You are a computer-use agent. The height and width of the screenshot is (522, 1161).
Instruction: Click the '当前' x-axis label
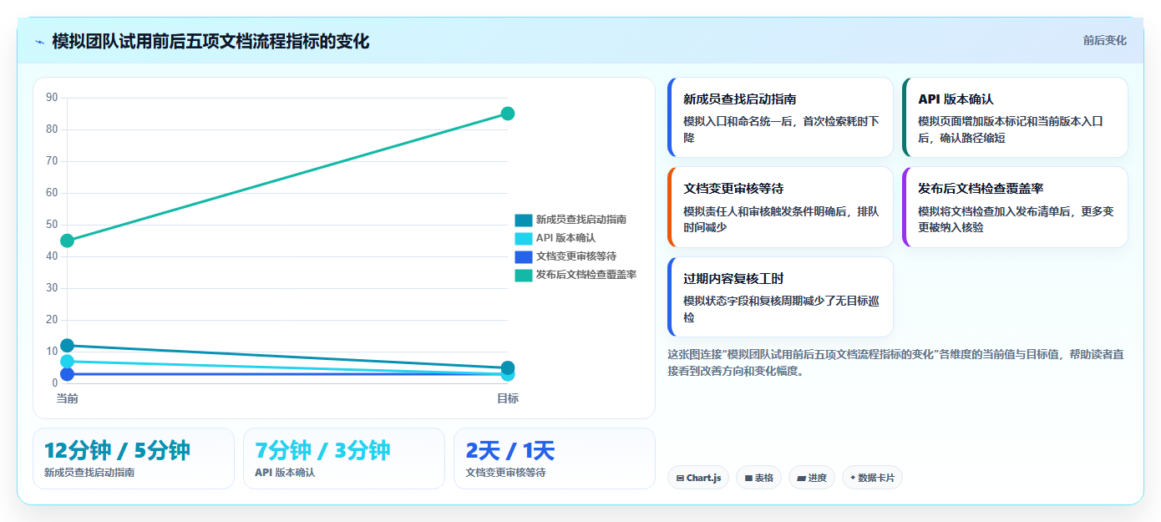pyautogui.click(x=67, y=398)
